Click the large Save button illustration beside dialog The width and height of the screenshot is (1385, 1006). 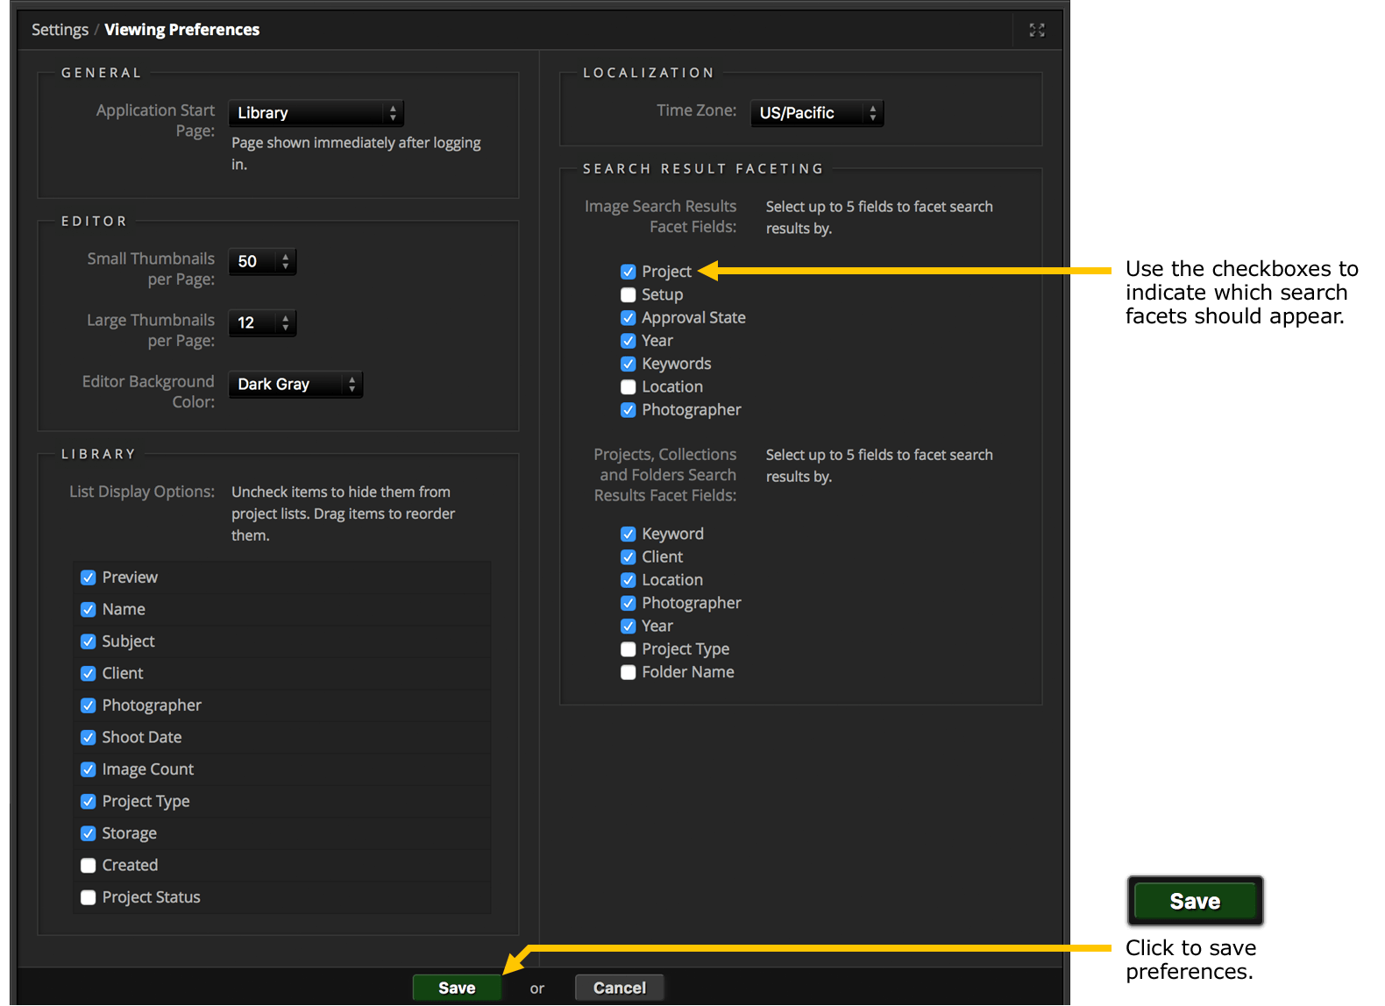1195,901
